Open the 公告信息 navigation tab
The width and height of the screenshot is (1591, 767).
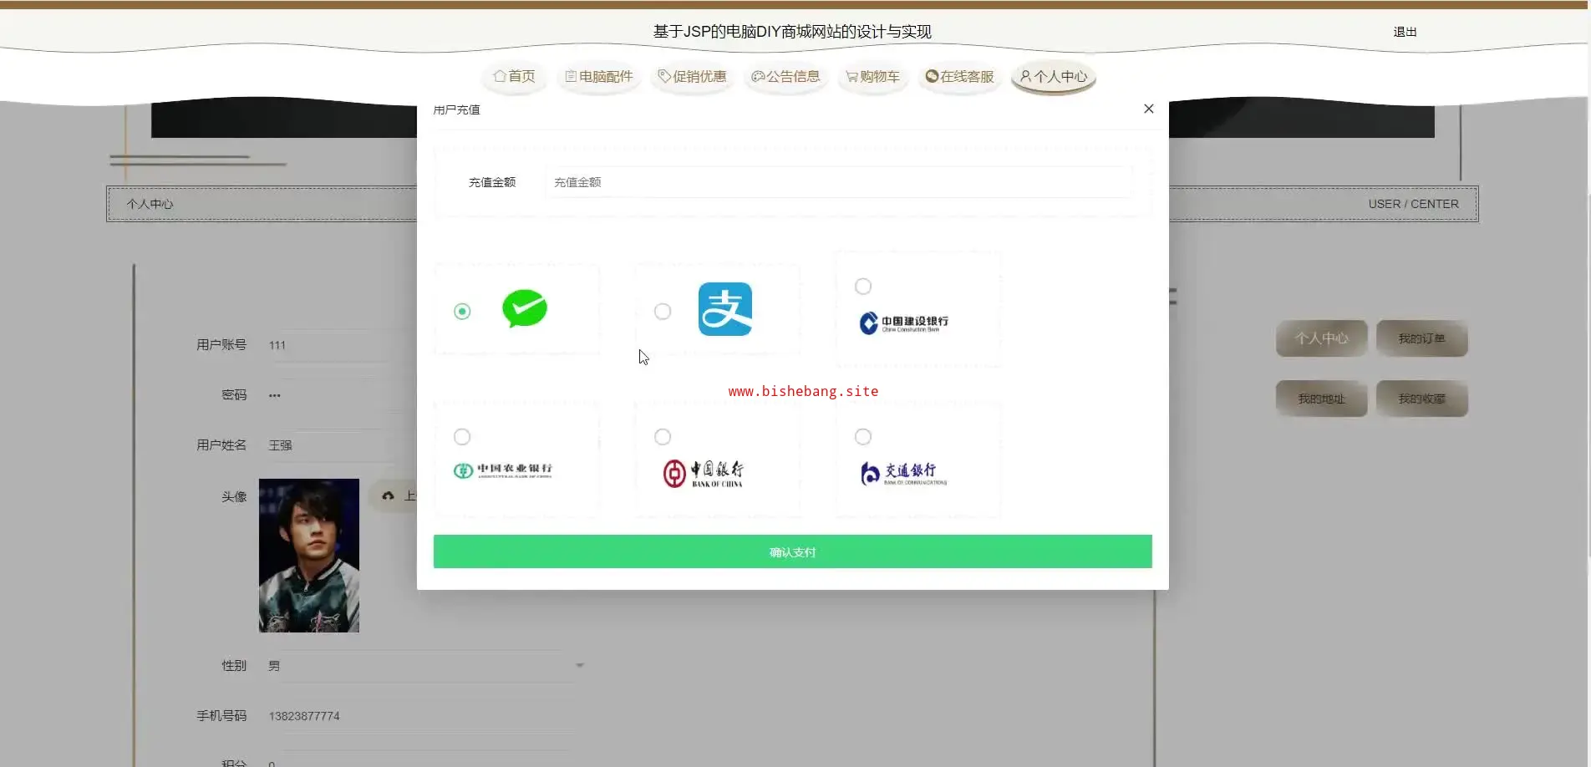[786, 77]
